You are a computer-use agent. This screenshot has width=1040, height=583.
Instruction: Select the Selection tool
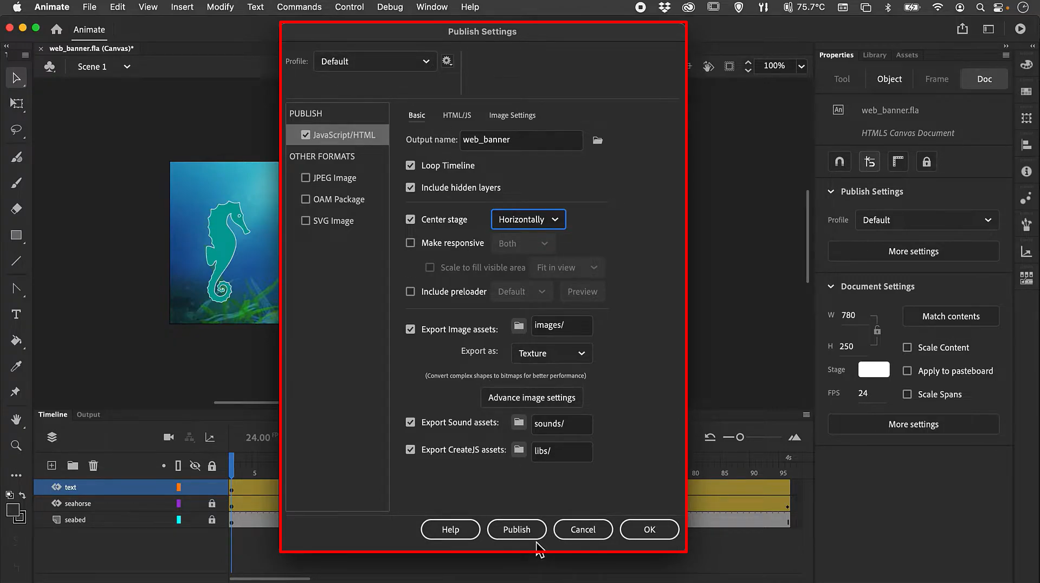point(16,77)
